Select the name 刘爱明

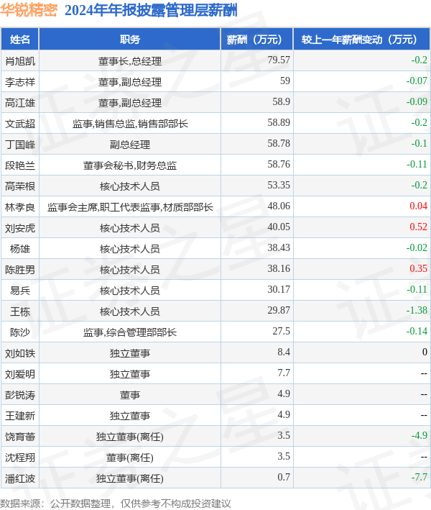20,373
